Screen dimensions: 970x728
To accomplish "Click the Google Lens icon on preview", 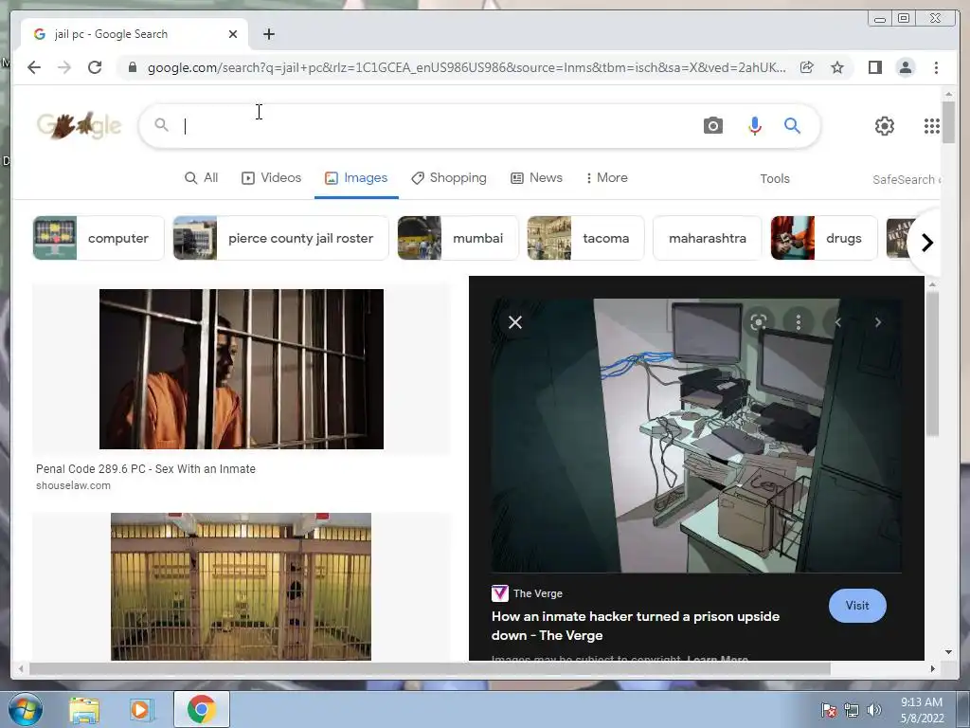I will (759, 322).
